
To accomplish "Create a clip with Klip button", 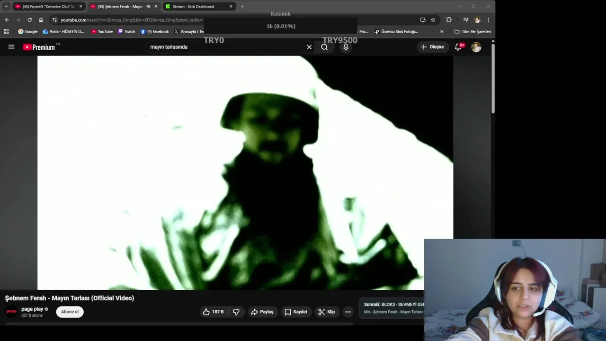I will click(327, 312).
